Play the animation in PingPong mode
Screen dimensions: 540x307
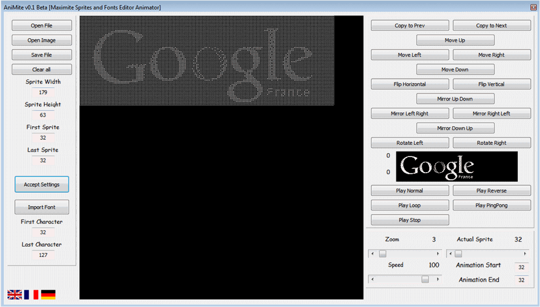(x=491, y=206)
